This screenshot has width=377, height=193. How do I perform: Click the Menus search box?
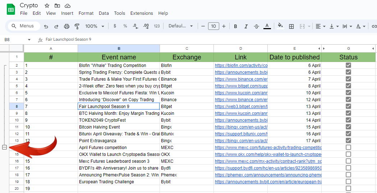coord(24,26)
